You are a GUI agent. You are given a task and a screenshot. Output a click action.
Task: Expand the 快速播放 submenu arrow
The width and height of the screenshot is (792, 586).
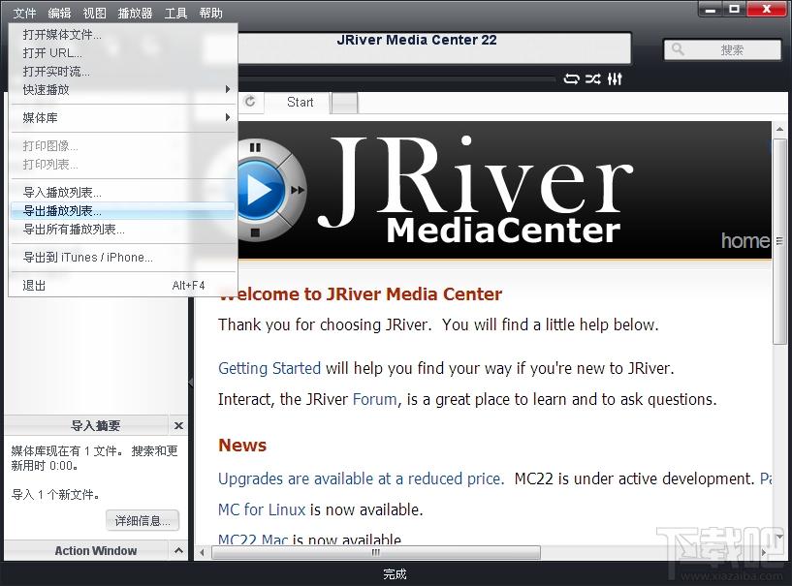[227, 89]
